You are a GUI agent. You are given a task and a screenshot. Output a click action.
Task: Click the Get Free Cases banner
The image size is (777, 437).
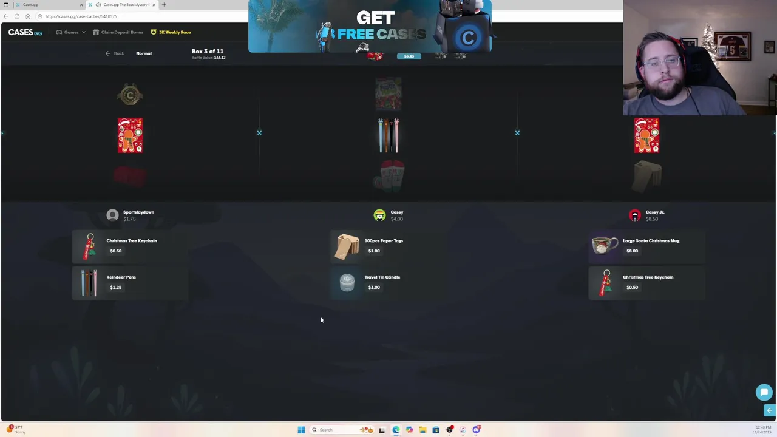(x=370, y=26)
